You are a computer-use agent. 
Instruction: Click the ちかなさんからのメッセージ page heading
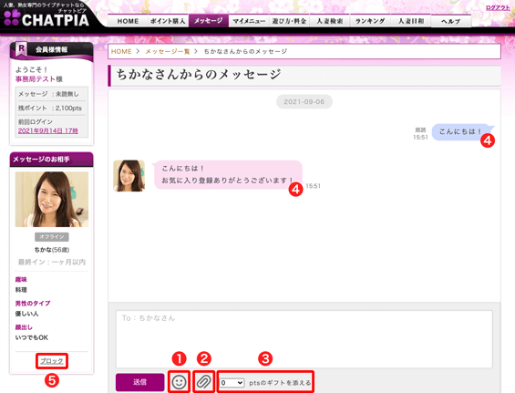[199, 74]
